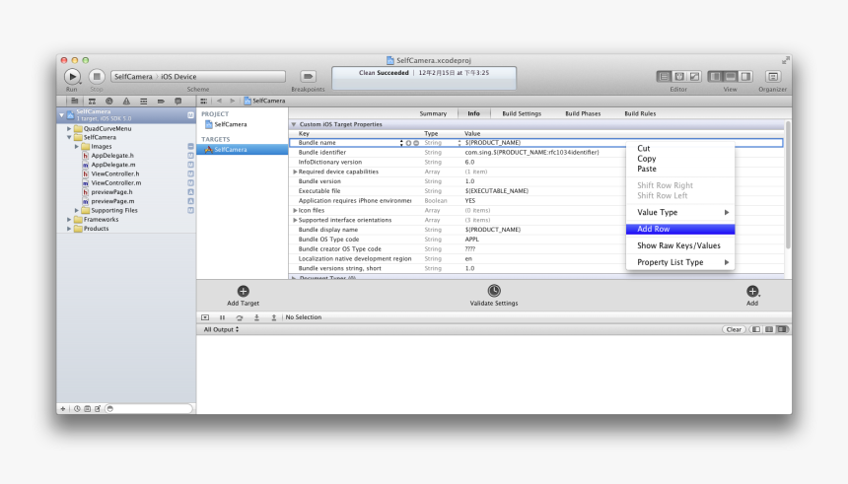This screenshot has width=848, height=484.
Task: Switch to the Info tab
Action: (473, 113)
